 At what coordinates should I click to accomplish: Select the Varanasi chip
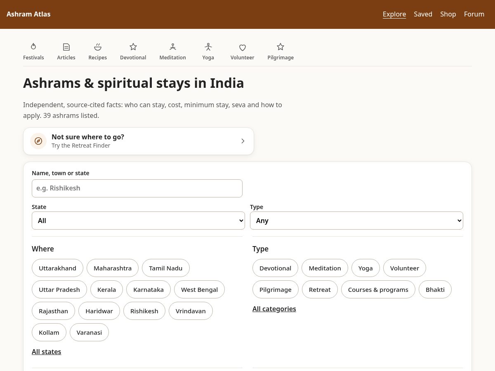(89, 332)
